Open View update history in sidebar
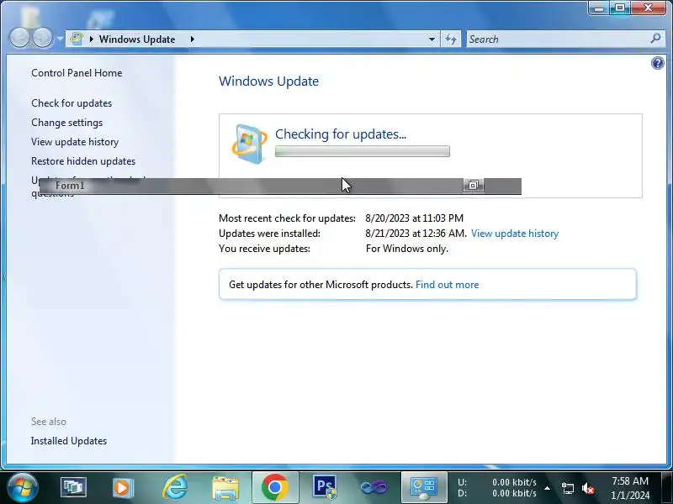Viewport: 673px width, 504px height. click(x=75, y=142)
